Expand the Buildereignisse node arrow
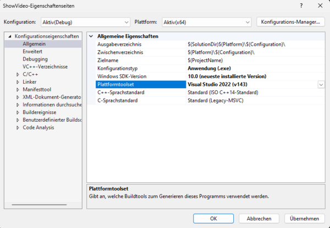Image resolution: width=330 pixels, height=228 pixels. tap(18, 112)
